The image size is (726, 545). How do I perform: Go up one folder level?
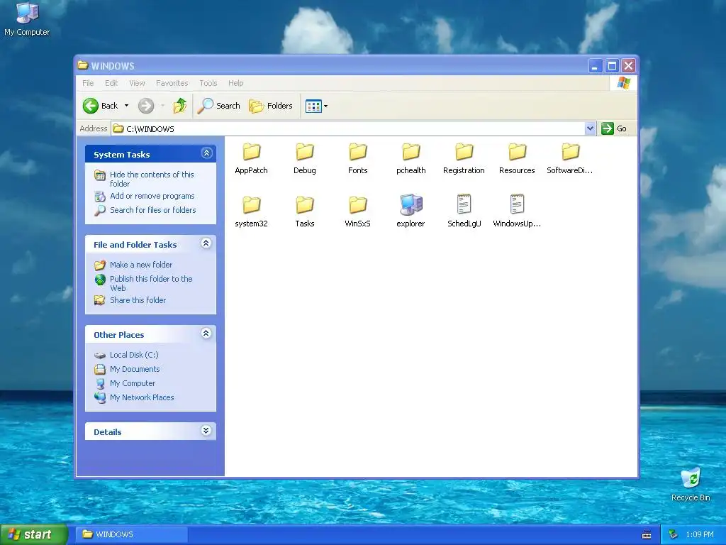tap(179, 106)
